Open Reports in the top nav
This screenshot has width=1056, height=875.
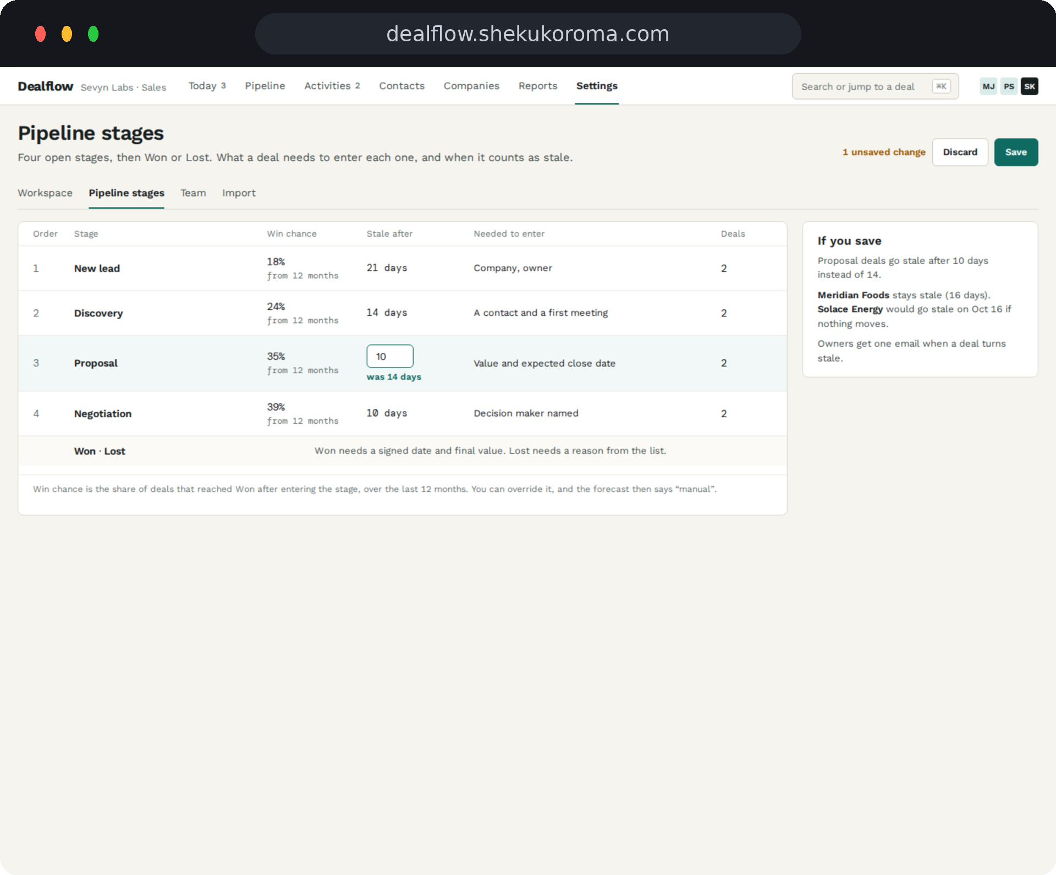click(537, 86)
